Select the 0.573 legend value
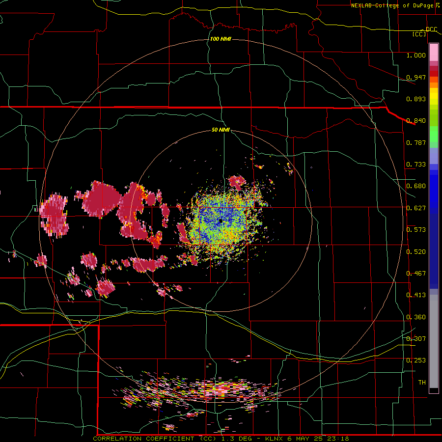The image size is (442, 442). 416,230
